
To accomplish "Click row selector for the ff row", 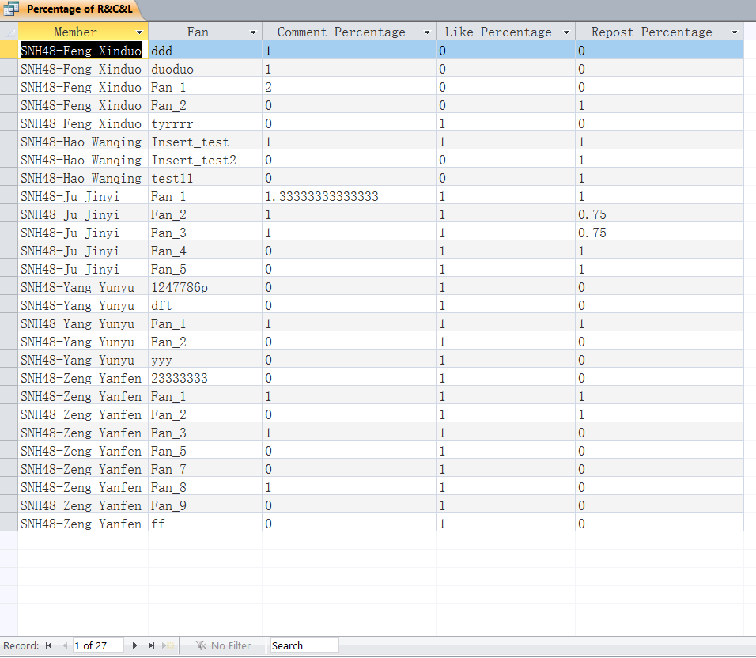I will point(9,524).
